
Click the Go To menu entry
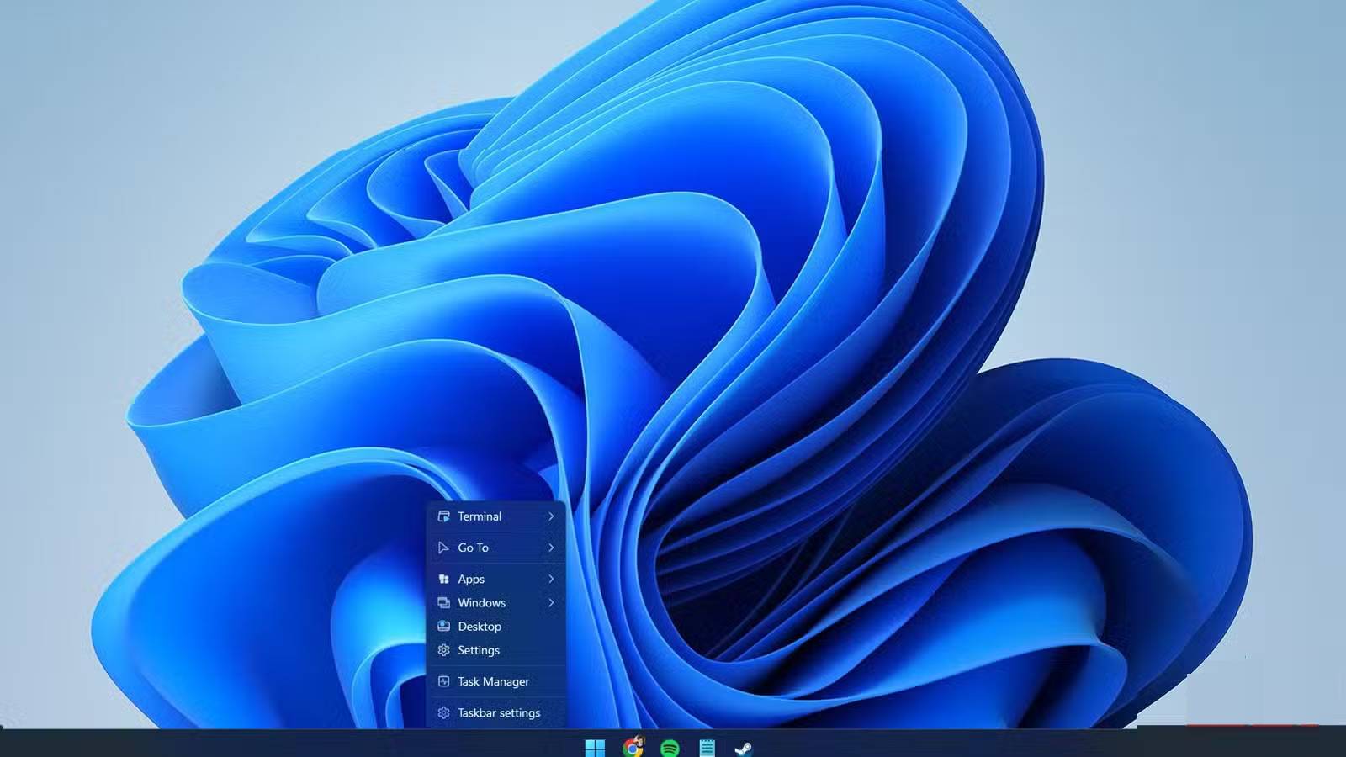pyautogui.click(x=473, y=548)
